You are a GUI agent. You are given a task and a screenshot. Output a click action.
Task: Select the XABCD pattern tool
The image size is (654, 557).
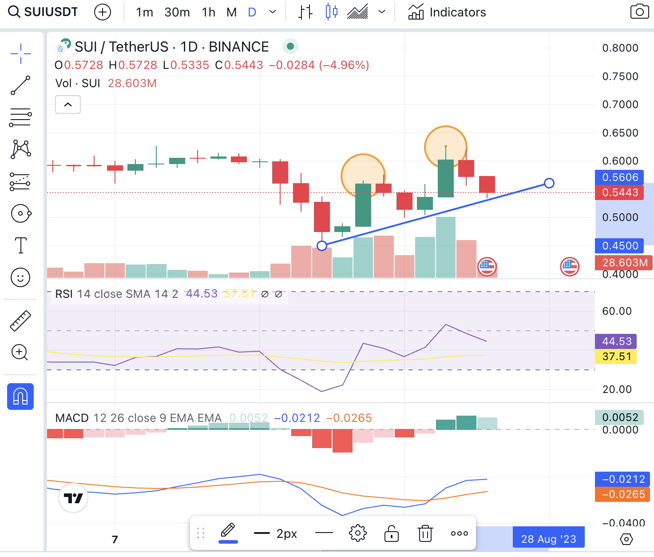(20, 149)
